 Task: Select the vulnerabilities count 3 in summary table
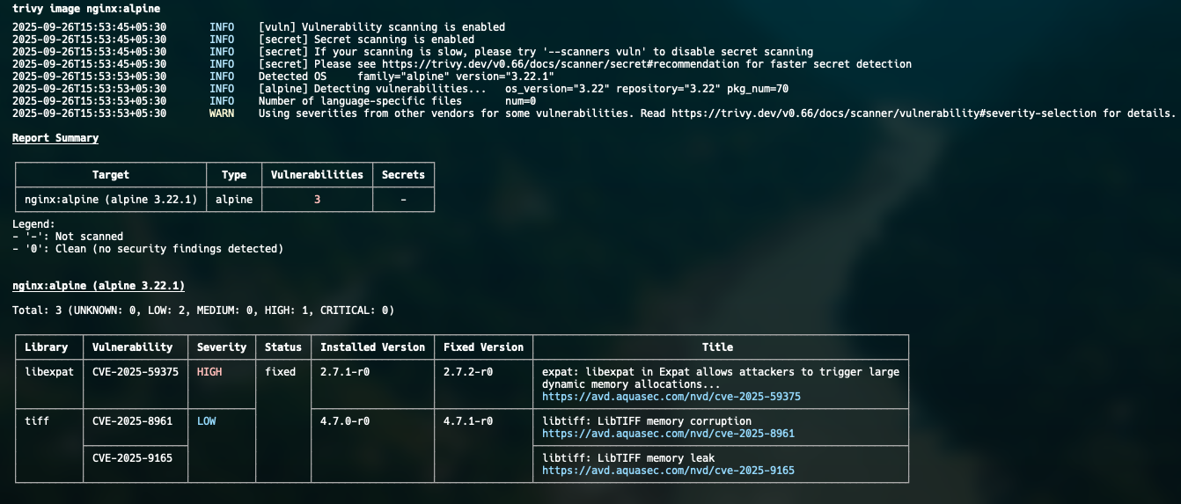click(317, 200)
